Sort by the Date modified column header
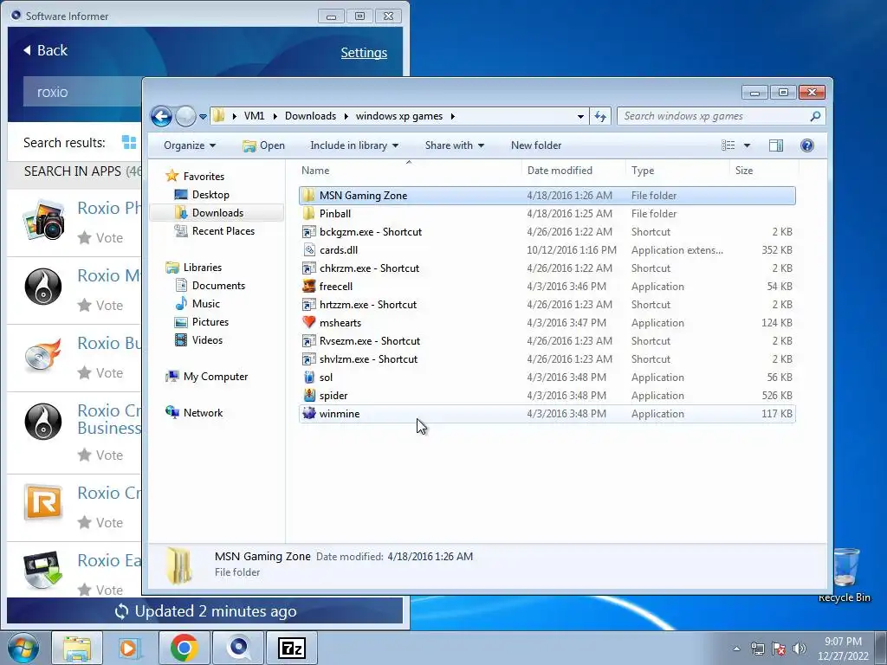This screenshot has height=665, width=887. pos(560,171)
